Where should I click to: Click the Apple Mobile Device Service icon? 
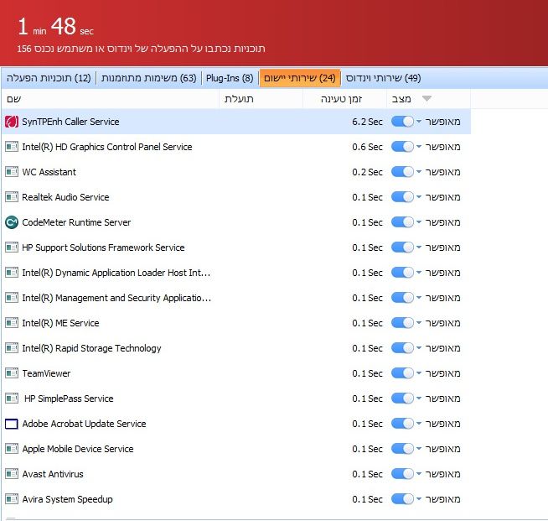(x=12, y=449)
